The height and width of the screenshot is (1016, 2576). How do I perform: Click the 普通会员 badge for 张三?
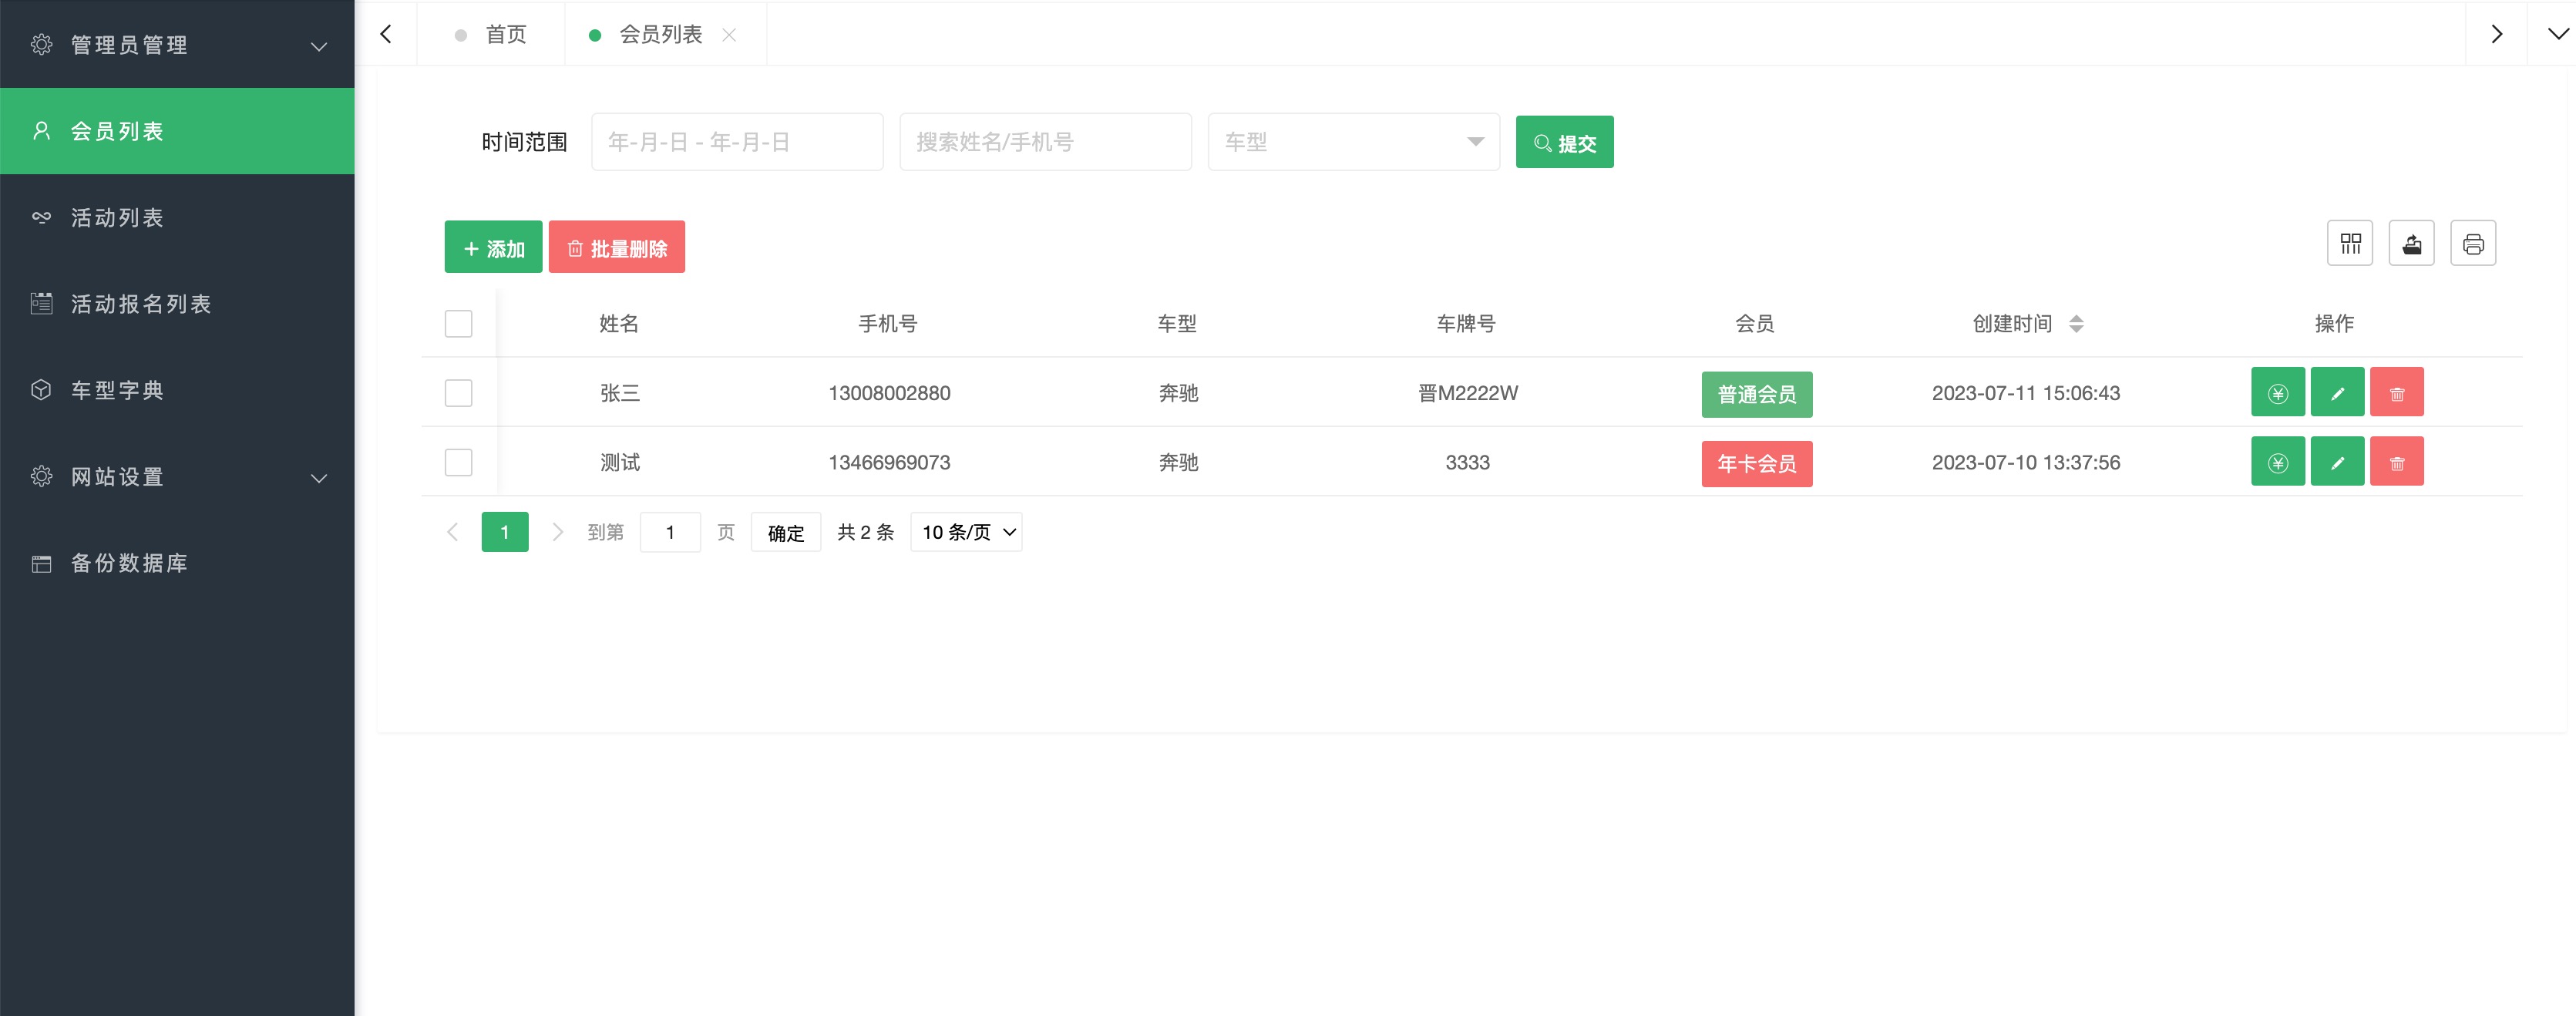pos(1756,394)
